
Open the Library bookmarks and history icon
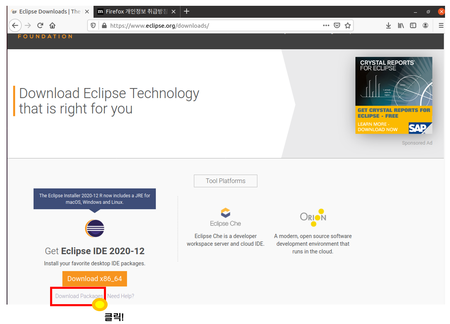click(x=401, y=26)
